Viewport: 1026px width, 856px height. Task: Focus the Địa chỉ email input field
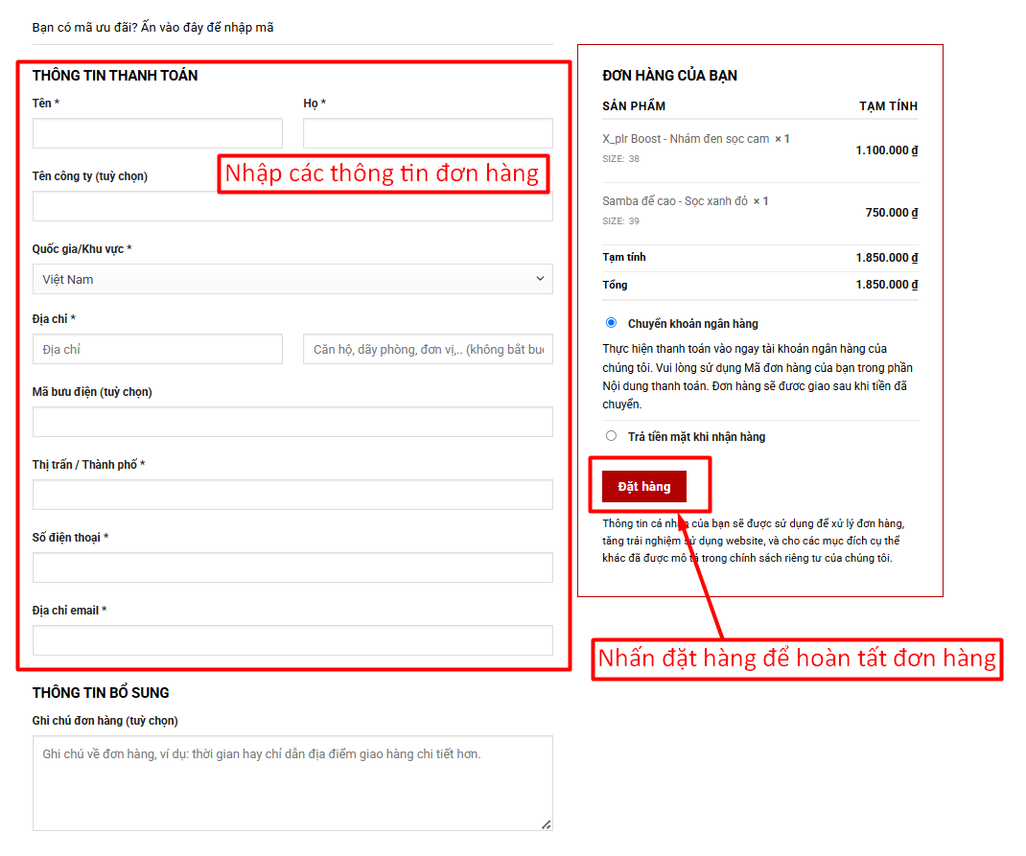292,640
